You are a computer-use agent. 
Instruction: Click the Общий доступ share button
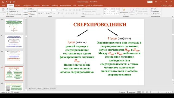166,5
